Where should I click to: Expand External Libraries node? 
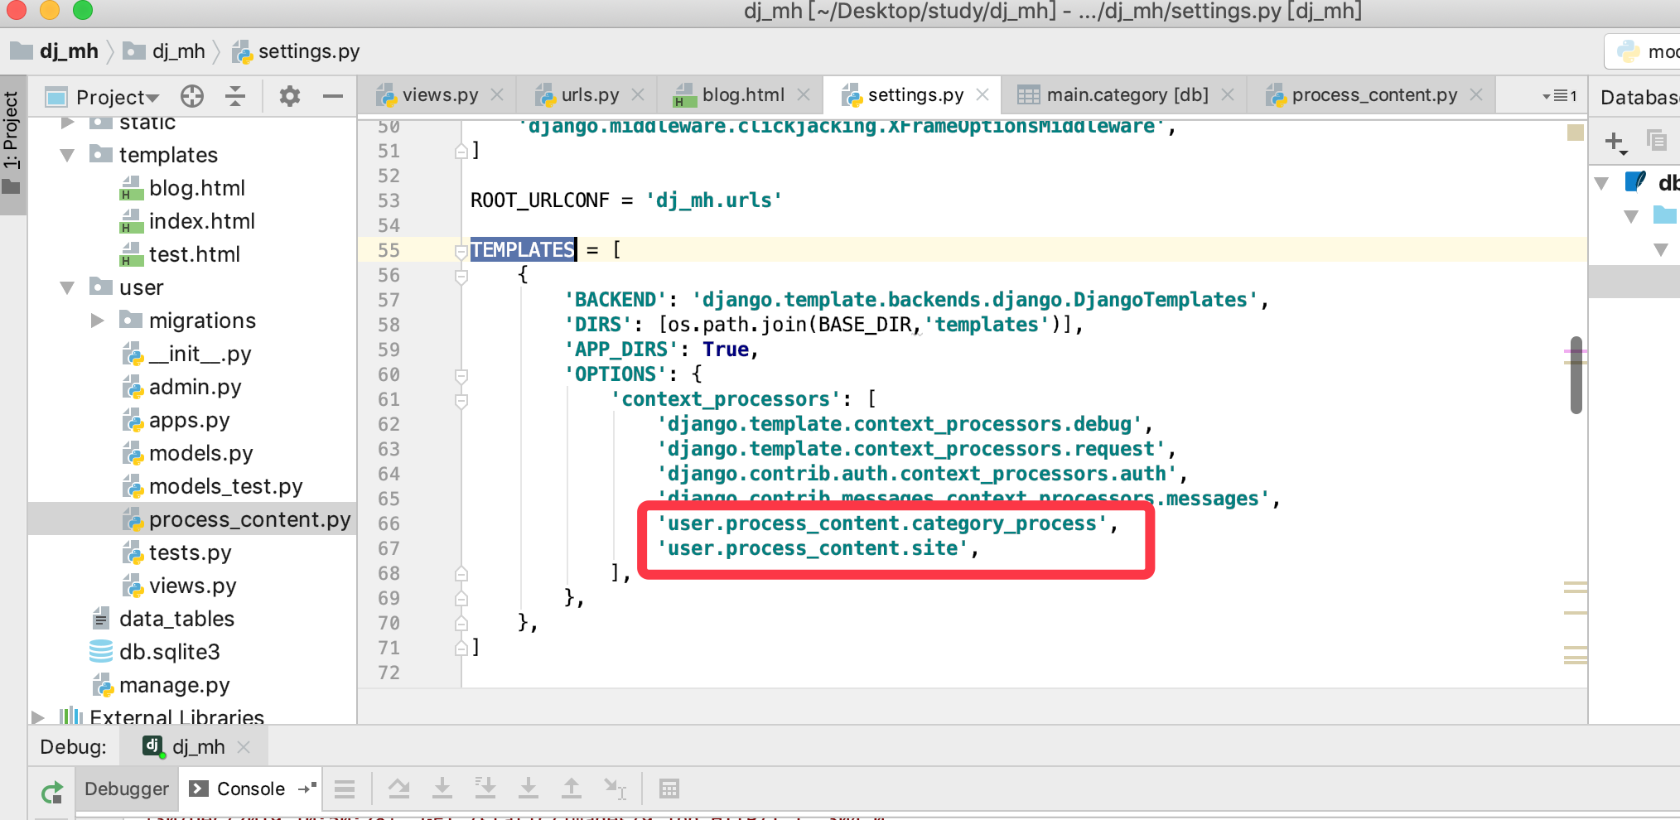pos(38,717)
